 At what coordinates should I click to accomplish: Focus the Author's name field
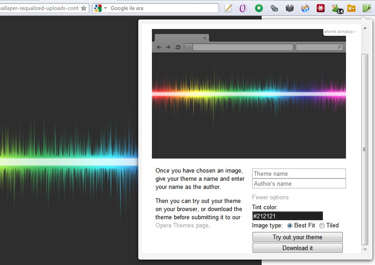[299, 183]
